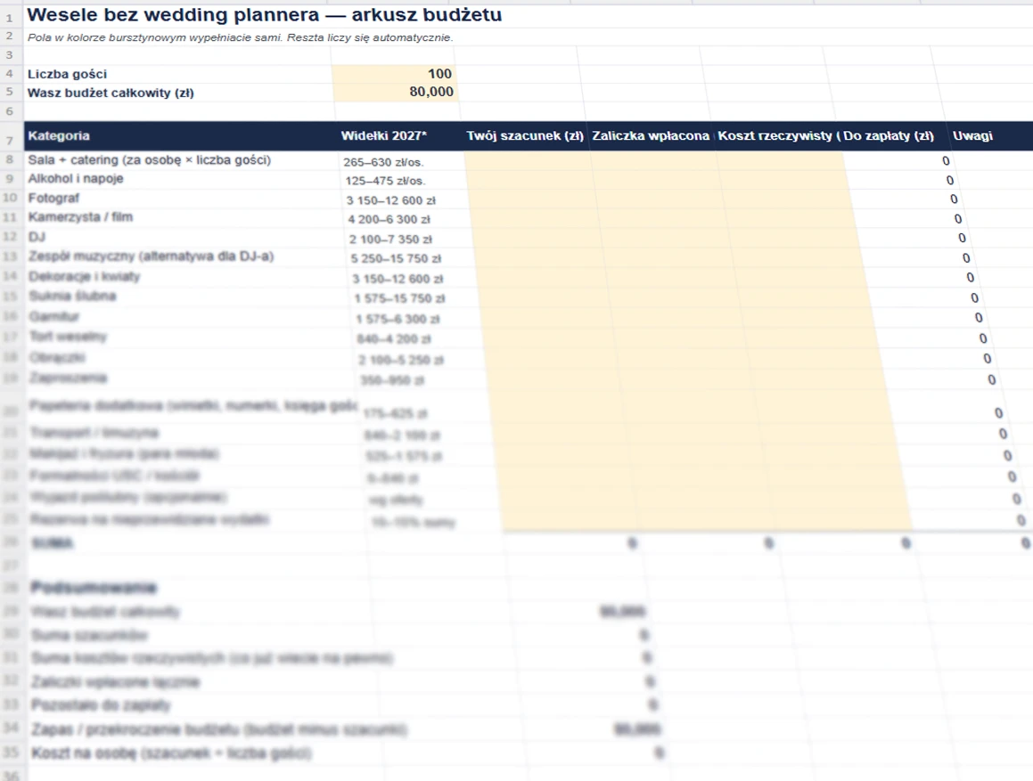Click the "Twój szacunek (zł)" header cell
Image resolution: width=1033 pixels, height=781 pixels.
click(525, 135)
